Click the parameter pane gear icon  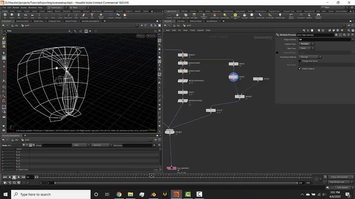click(336, 35)
